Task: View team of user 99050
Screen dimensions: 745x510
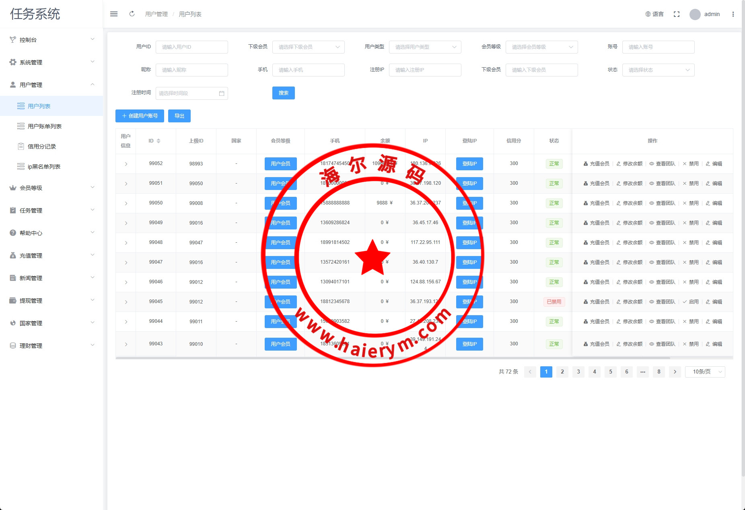Action: click(662, 203)
